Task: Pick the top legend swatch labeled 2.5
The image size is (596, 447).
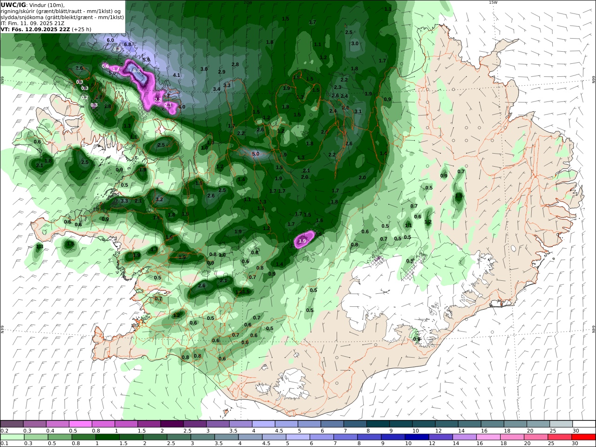Action: [195, 424]
